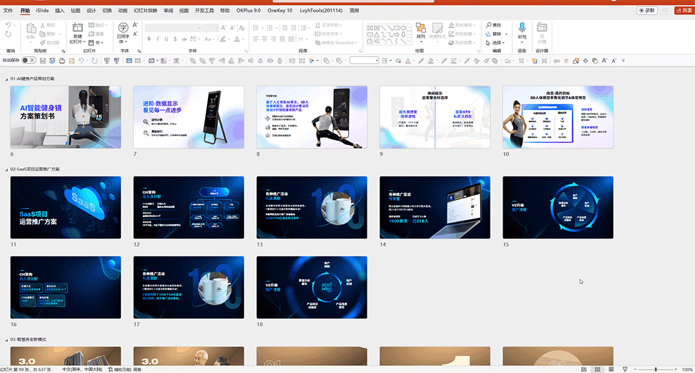Toggle the 自动保存 autosave switch
Viewport: 695px width, 373px height.
coord(28,61)
